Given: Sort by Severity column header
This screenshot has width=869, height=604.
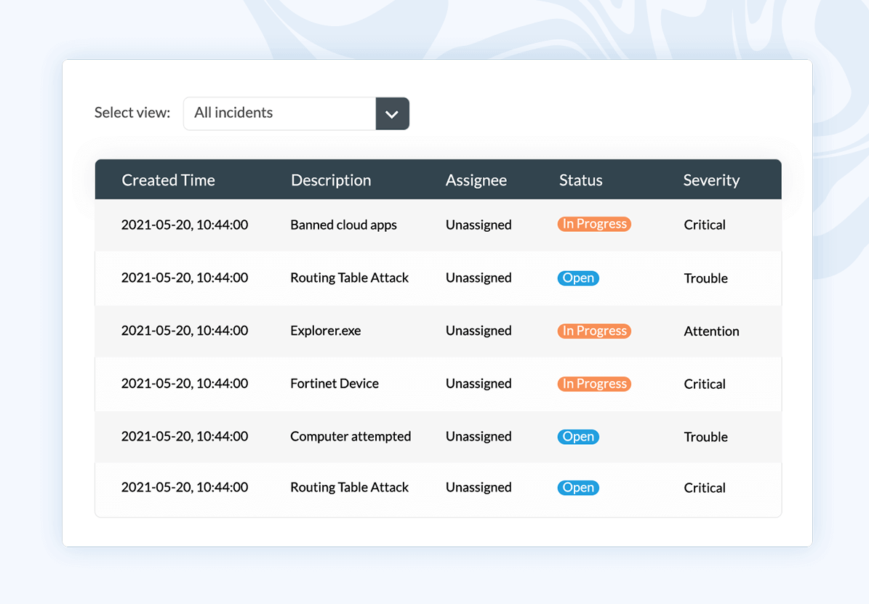Looking at the screenshot, I should [711, 180].
